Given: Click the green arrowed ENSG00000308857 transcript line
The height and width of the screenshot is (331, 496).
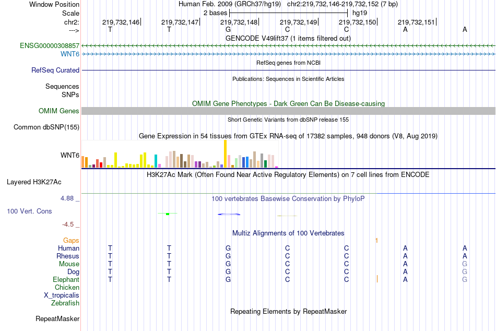Looking at the screenshot, I should (288, 46).
